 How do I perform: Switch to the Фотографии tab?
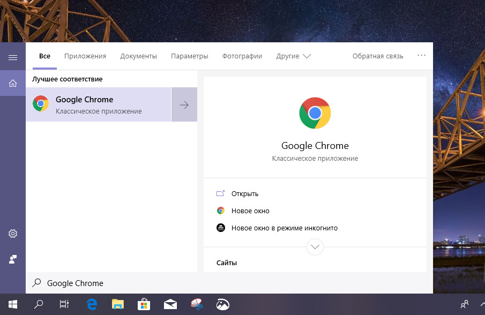tap(242, 56)
